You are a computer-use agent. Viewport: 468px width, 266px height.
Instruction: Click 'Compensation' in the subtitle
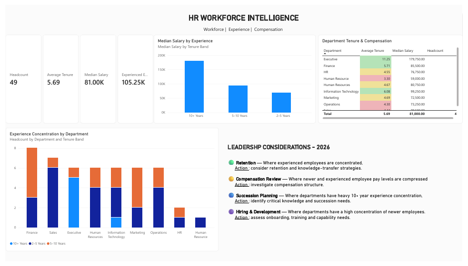point(269,29)
